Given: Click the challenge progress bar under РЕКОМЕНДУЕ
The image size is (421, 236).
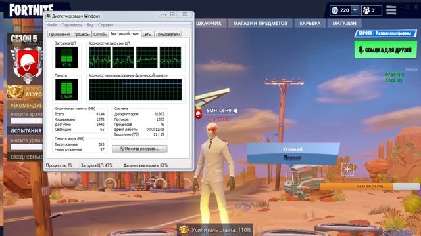Looking at the screenshot, I should [26, 121].
